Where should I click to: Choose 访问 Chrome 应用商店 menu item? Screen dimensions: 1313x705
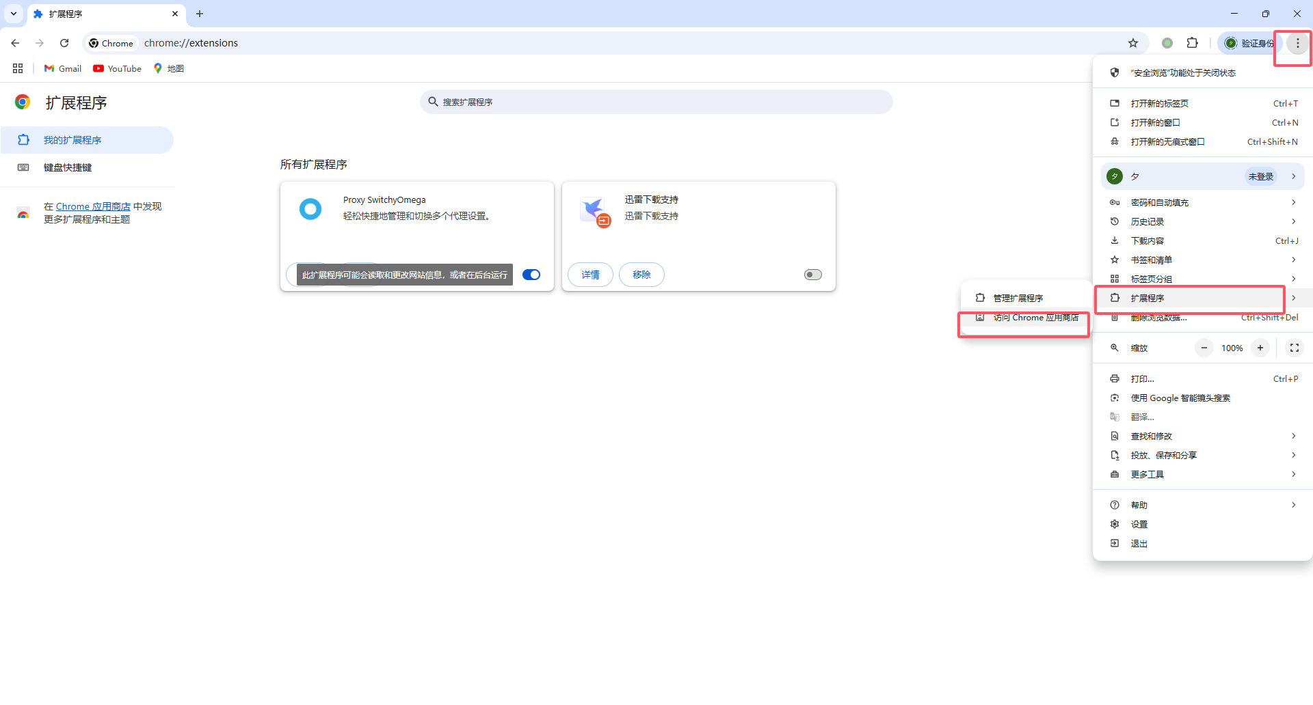click(x=1035, y=318)
